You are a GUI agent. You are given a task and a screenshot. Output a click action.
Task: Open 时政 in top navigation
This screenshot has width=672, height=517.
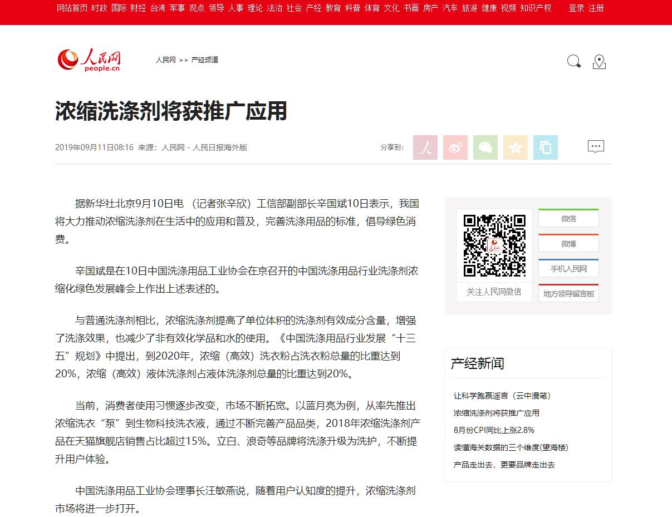(x=100, y=8)
